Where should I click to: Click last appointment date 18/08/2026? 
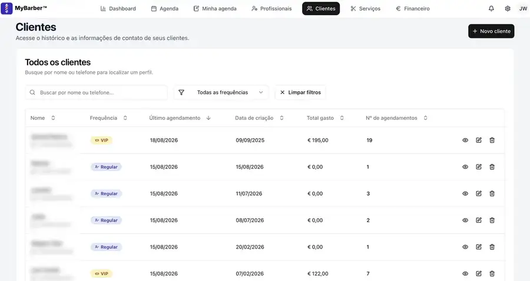tap(164, 140)
